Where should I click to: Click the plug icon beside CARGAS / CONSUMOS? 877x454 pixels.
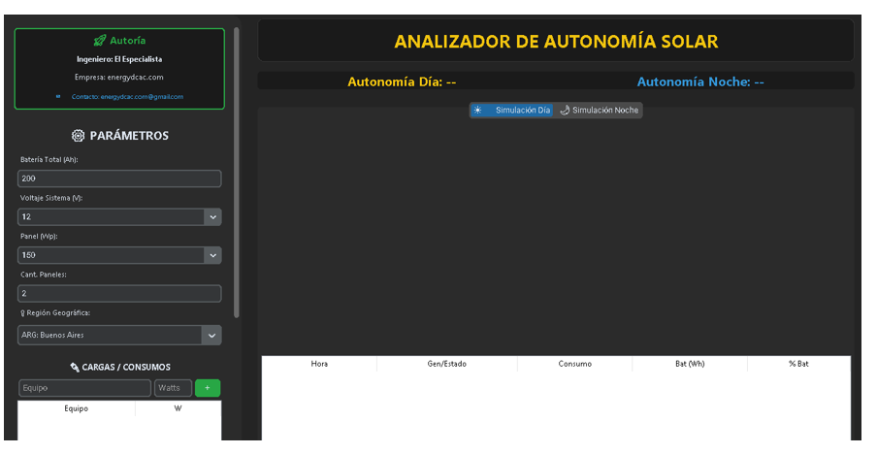point(75,367)
